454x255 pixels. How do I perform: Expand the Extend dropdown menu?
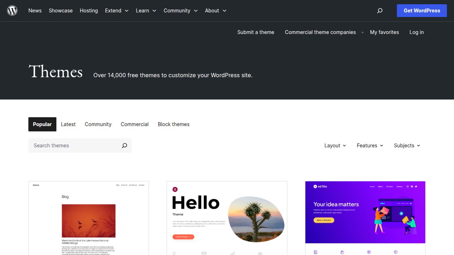116,11
